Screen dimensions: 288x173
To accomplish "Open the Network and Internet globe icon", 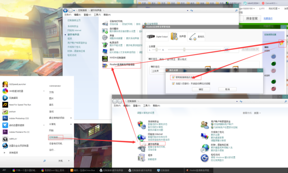I will tap(142, 138).
